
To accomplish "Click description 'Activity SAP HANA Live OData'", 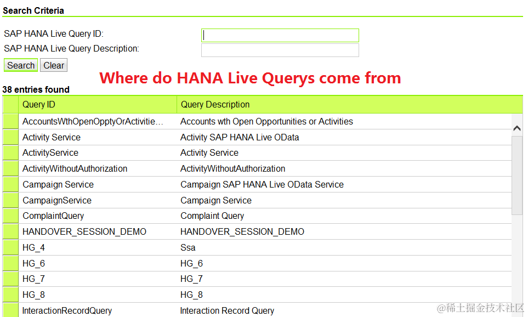I will click(x=240, y=137).
